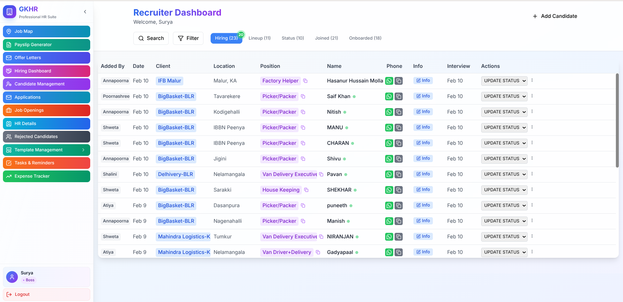Screen dimensions: 623x302
Task: Copy phone number for Hasanur Hussain Molla
Action: [399, 81]
